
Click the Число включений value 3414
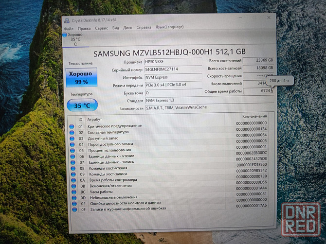(255, 83)
